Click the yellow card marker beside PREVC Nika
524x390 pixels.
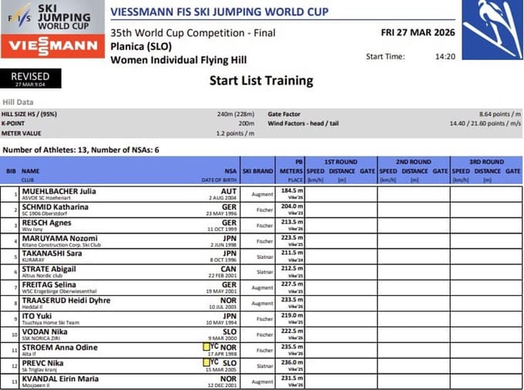[206, 362]
